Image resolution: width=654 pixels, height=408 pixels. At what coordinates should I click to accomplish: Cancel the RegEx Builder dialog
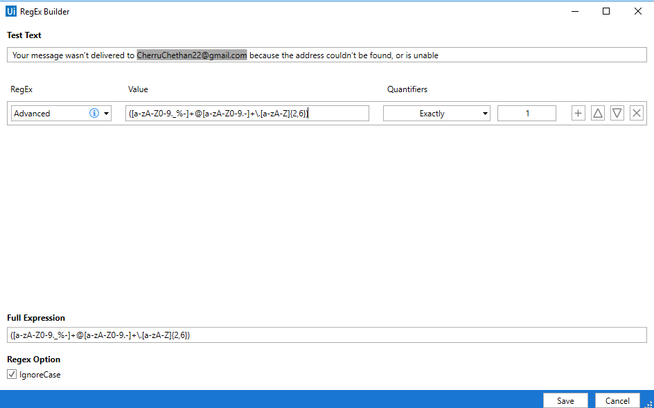coord(617,400)
